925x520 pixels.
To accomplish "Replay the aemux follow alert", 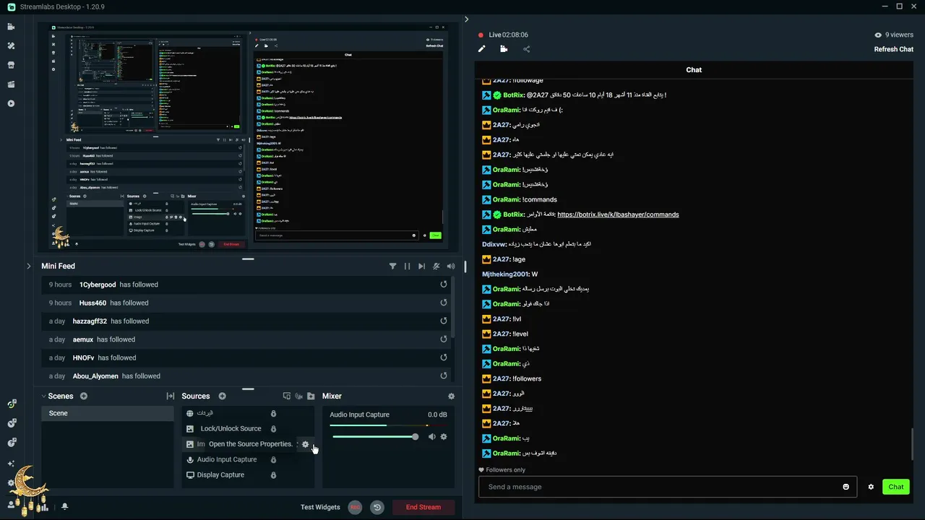I will click(x=444, y=339).
